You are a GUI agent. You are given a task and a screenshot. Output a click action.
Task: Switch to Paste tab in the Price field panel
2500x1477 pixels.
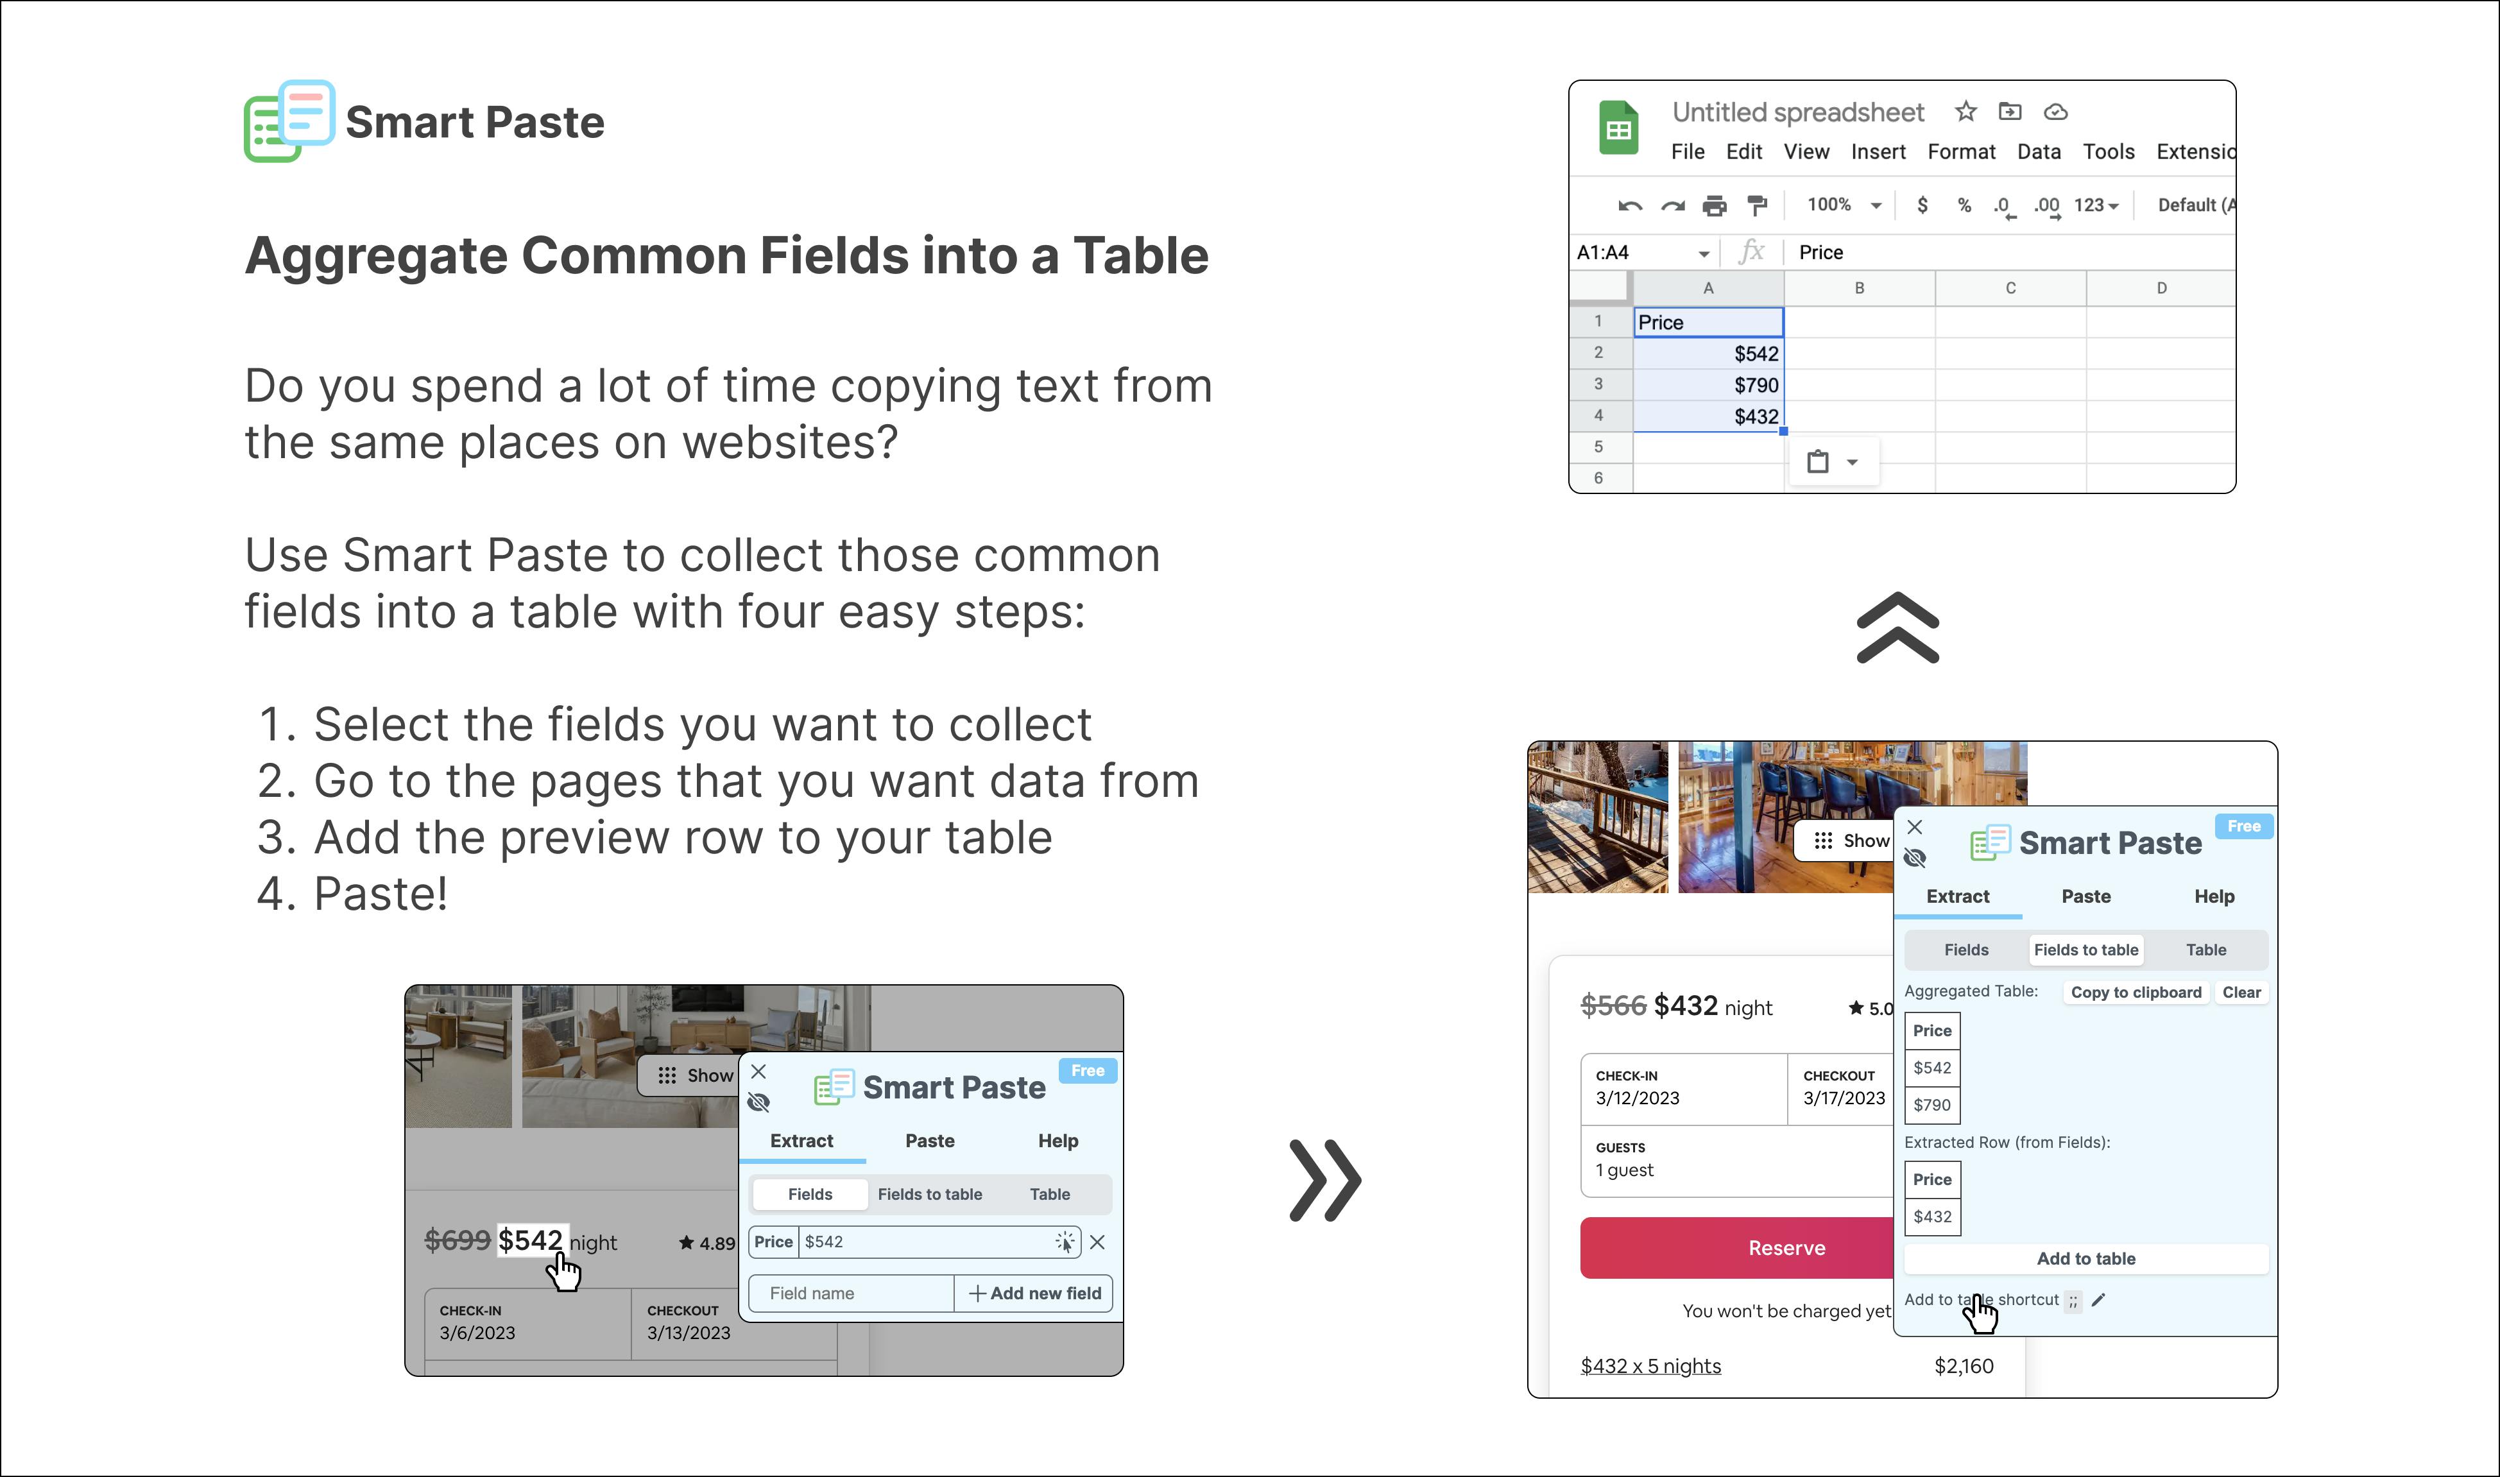[x=930, y=1141]
